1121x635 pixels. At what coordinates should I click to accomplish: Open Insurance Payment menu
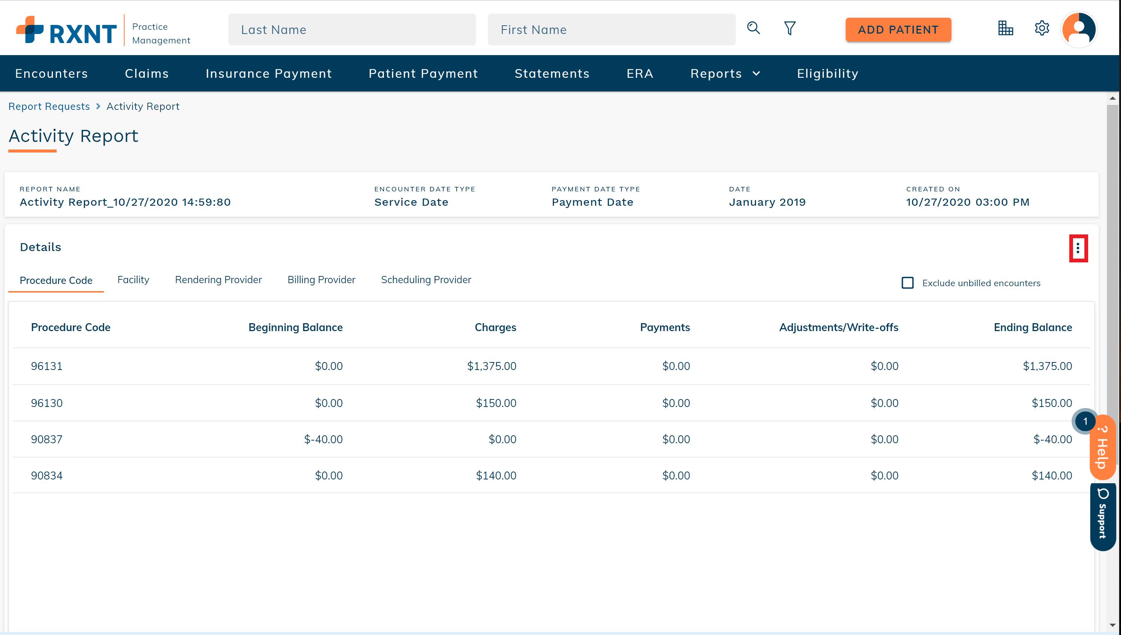(269, 73)
